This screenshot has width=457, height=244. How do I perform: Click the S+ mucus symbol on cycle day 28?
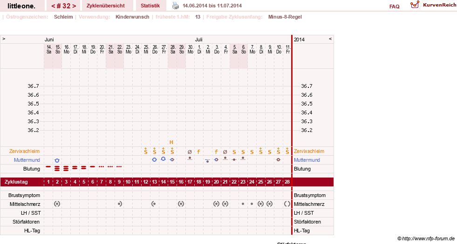coord(287,151)
